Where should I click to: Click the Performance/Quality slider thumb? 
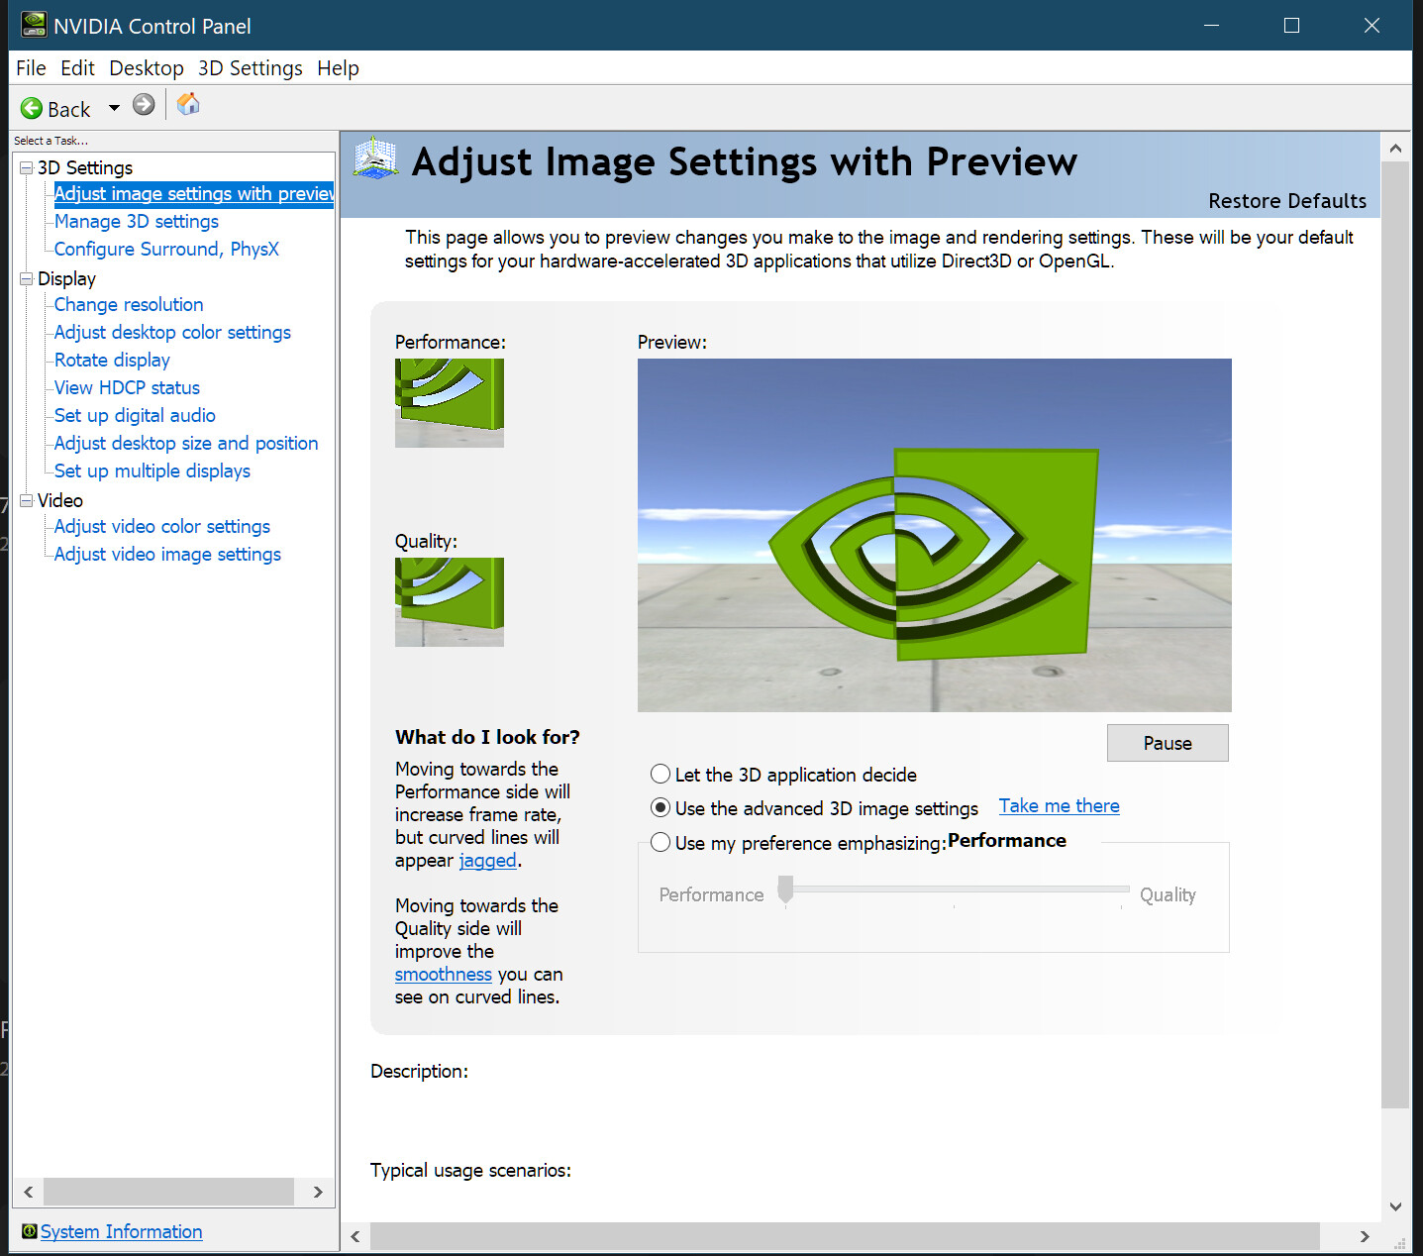[785, 890]
